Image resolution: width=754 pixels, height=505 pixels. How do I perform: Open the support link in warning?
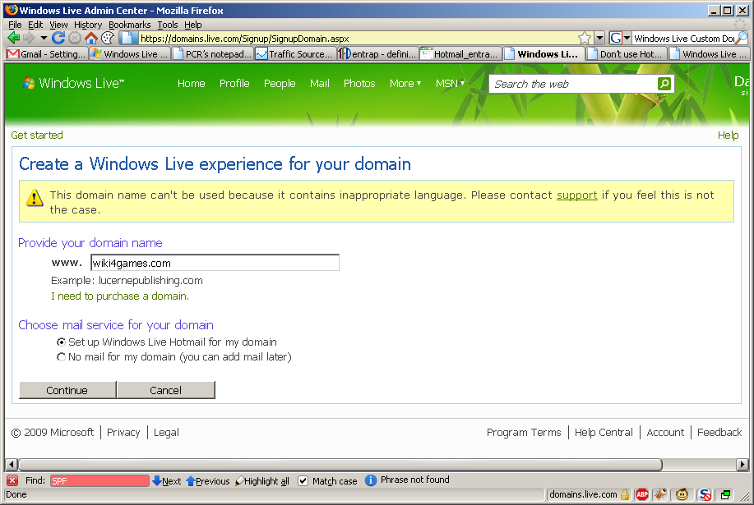click(576, 195)
